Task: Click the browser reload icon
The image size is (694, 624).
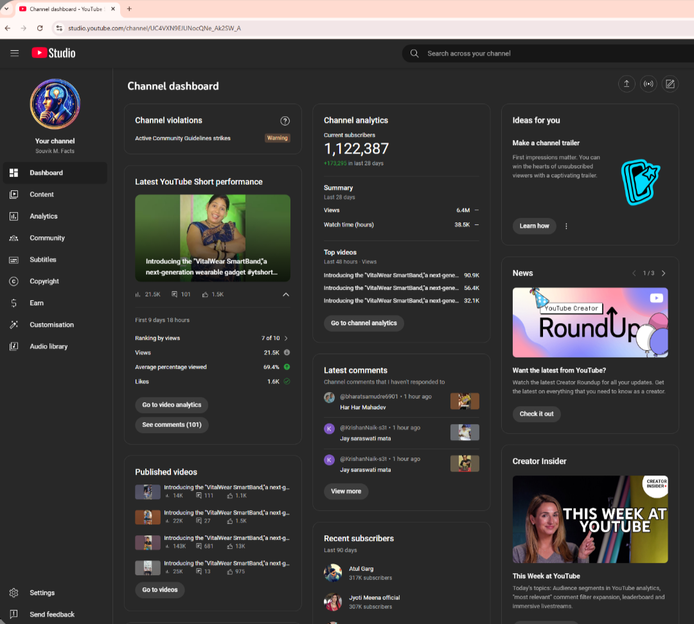Action: pos(40,28)
